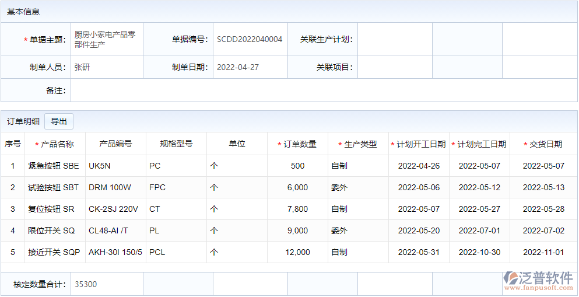Click the 单据编号 value SCDD2022040004

[250, 39]
